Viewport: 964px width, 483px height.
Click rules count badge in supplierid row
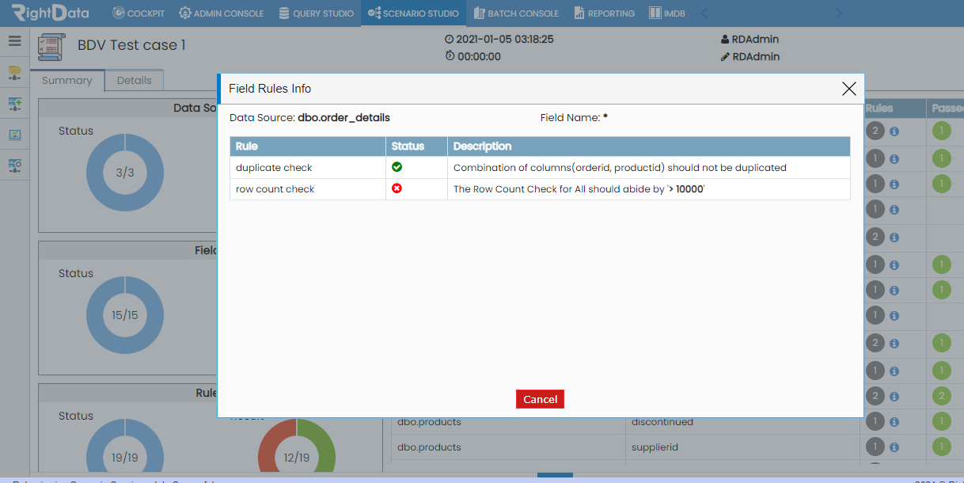tap(875, 447)
